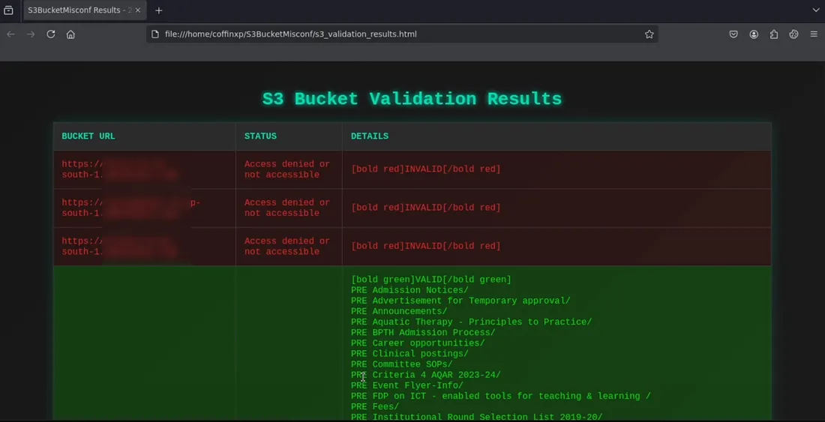The height and width of the screenshot is (422, 825).
Task: Click the S3 Bucket Validation Results heading
Action: tap(412, 99)
